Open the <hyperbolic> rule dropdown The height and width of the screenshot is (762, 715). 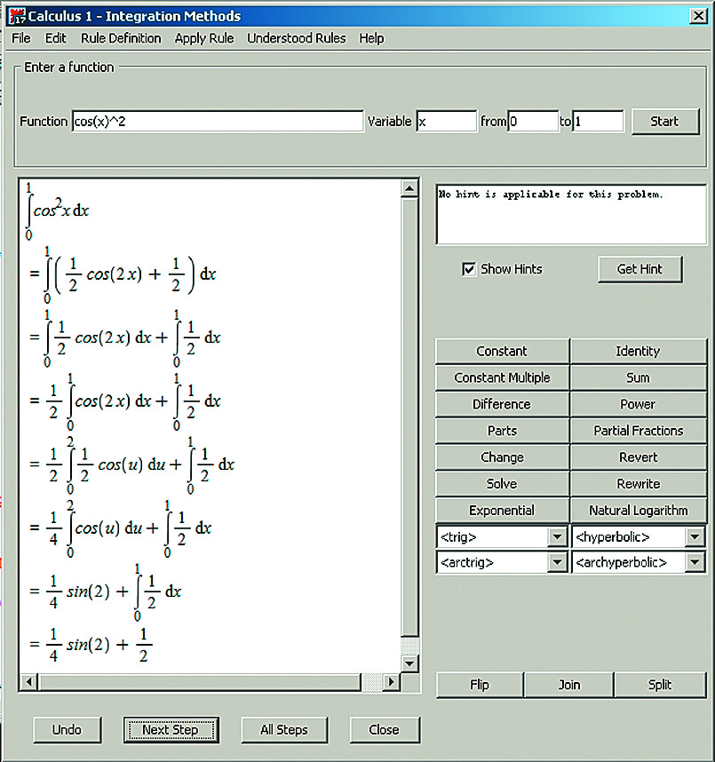coord(695,537)
